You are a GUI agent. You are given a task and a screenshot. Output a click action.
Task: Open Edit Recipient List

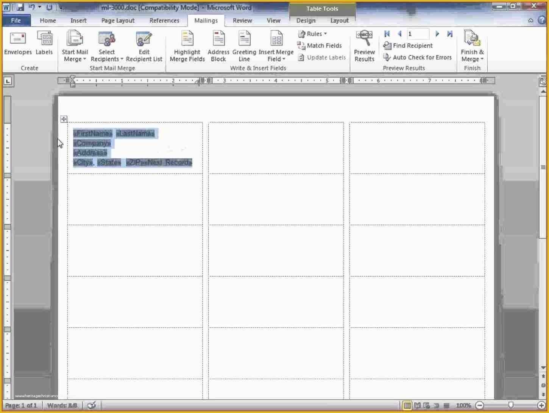pyautogui.click(x=144, y=46)
